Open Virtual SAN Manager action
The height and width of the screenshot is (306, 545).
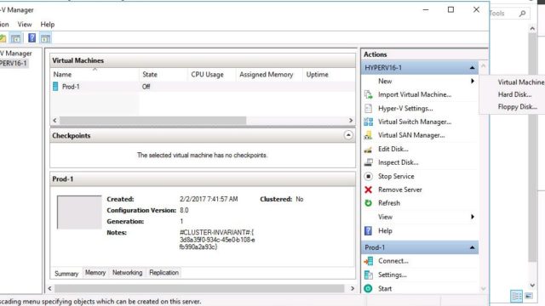(411, 135)
